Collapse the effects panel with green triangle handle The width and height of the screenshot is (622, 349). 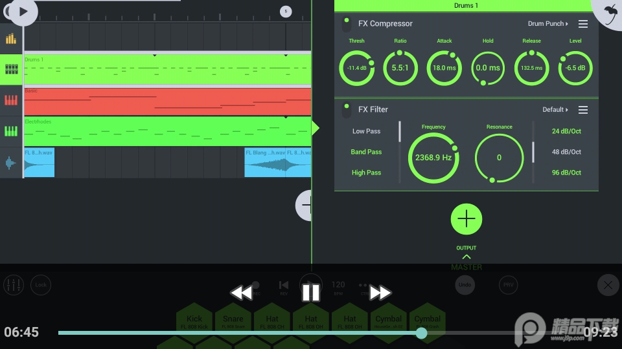click(x=316, y=128)
